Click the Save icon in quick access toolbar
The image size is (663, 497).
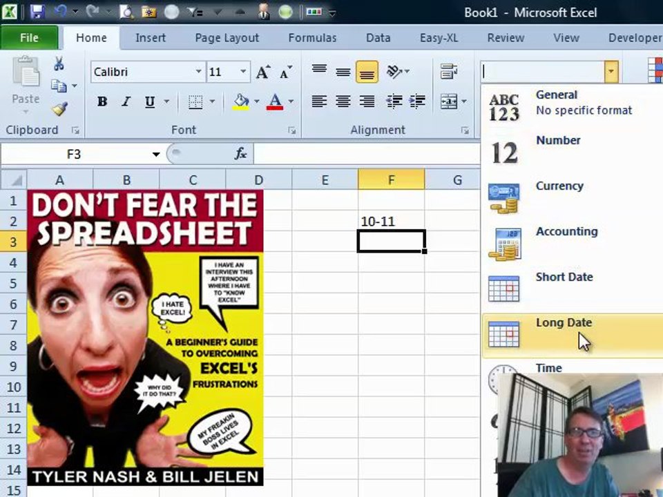(37, 12)
